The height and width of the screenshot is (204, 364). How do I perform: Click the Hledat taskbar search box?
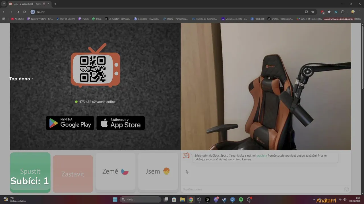140,199
